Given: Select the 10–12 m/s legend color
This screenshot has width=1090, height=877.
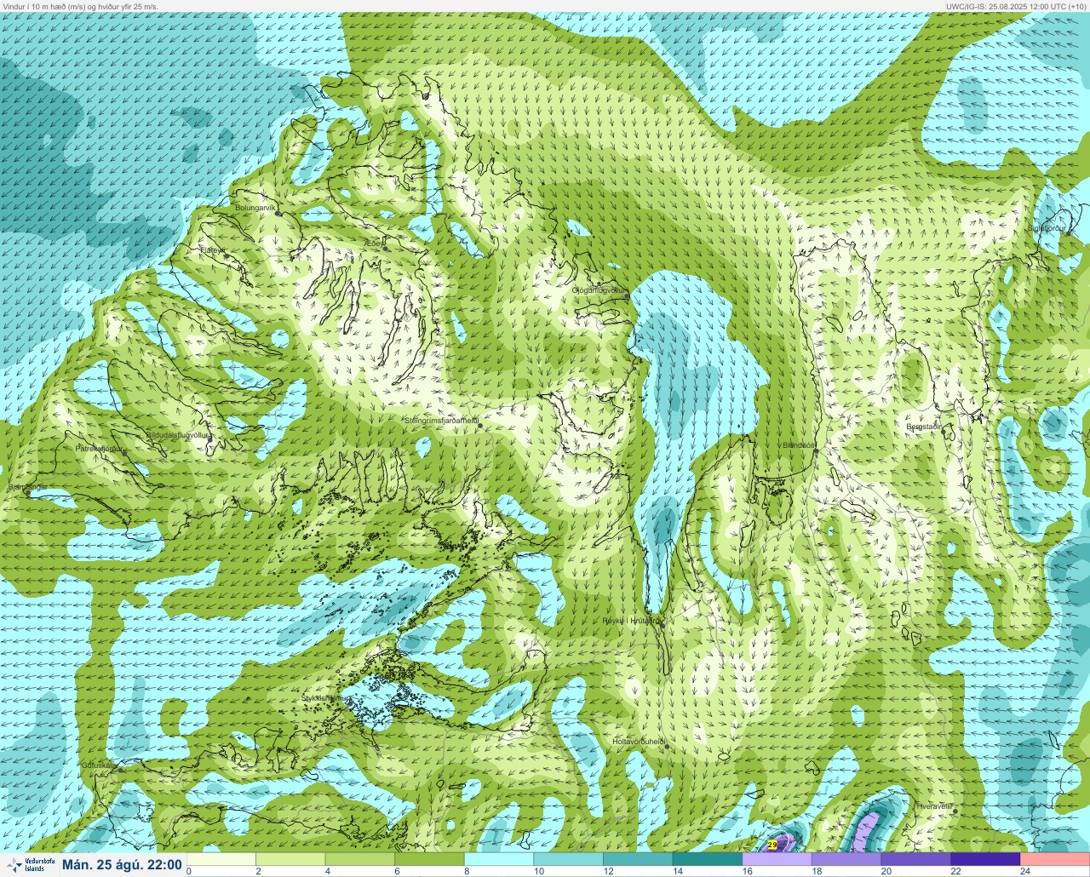Looking at the screenshot, I should click(569, 858).
